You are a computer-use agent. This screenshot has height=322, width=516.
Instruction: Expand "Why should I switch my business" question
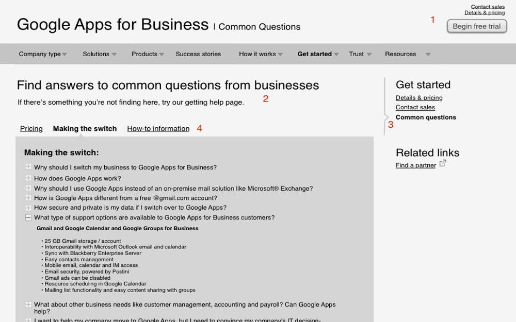tap(28, 167)
